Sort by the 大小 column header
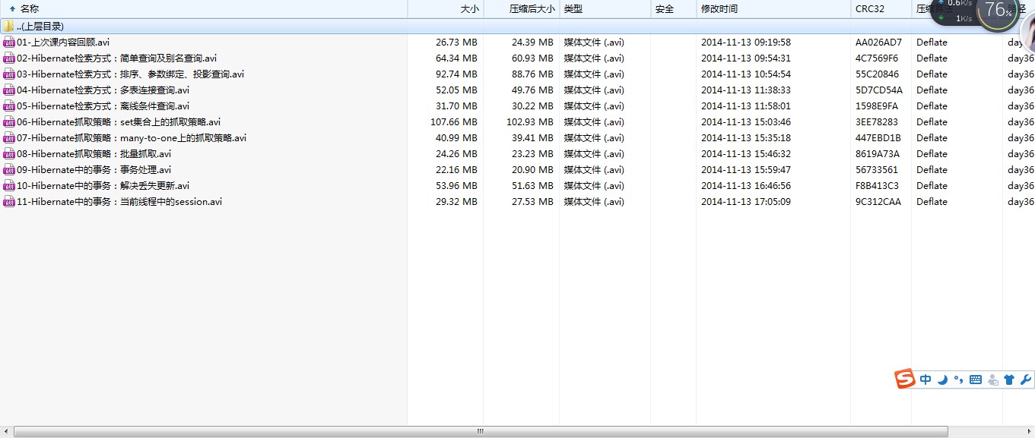The height and width of the screenshot is (438, 1035). [x=446, y=9]
